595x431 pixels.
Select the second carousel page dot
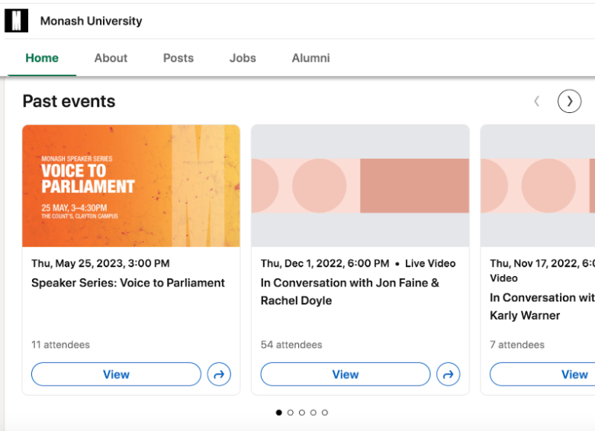(291, 413)
